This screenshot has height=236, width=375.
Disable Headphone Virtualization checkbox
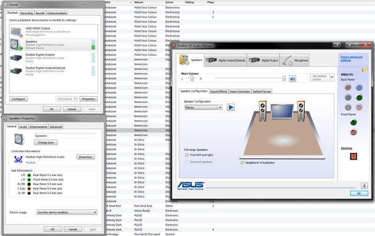click(242, 162)
